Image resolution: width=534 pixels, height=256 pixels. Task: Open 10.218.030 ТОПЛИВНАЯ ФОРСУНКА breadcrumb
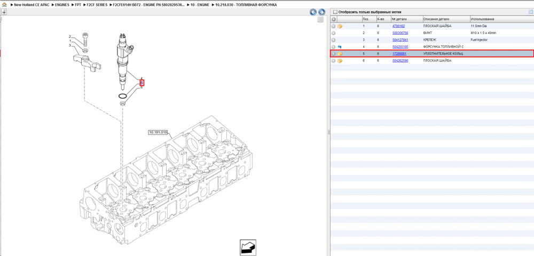[246, 5]
